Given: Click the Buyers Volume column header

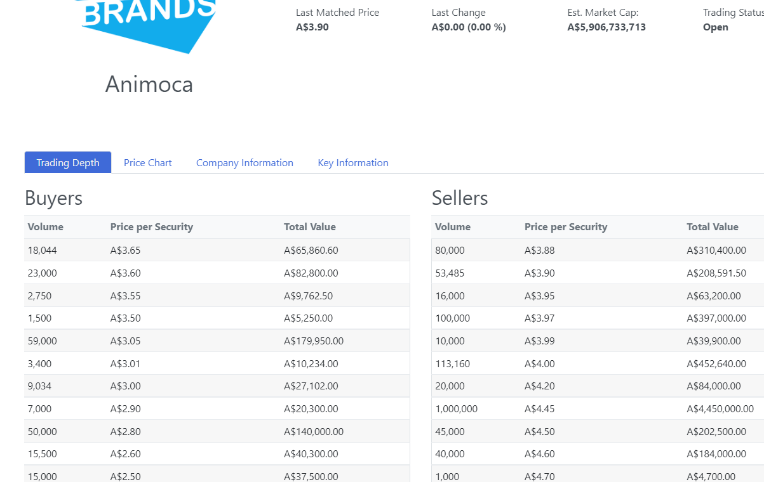Looking at the screenshot, I should tap(46, 227).
